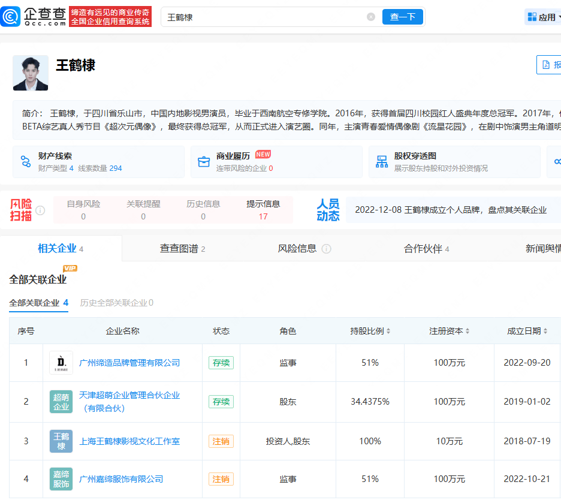Click the info icon beside 风险扫描
Viewport: 561px width, 500px height.
(40, 210)
